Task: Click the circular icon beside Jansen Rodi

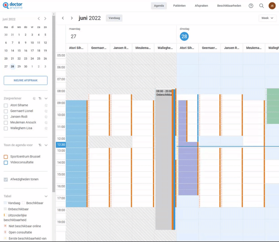Action: pos(46,117)
